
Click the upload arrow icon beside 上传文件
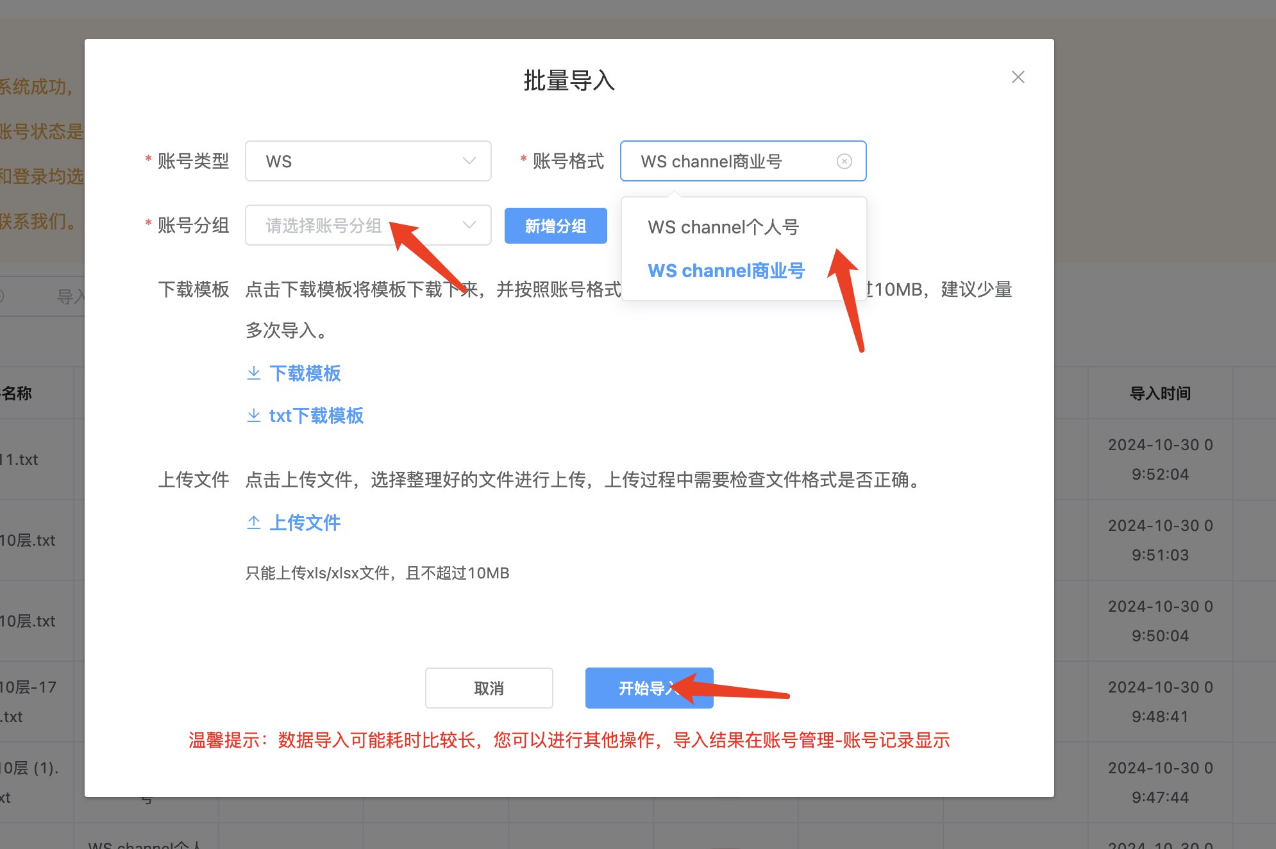point(254,523)
